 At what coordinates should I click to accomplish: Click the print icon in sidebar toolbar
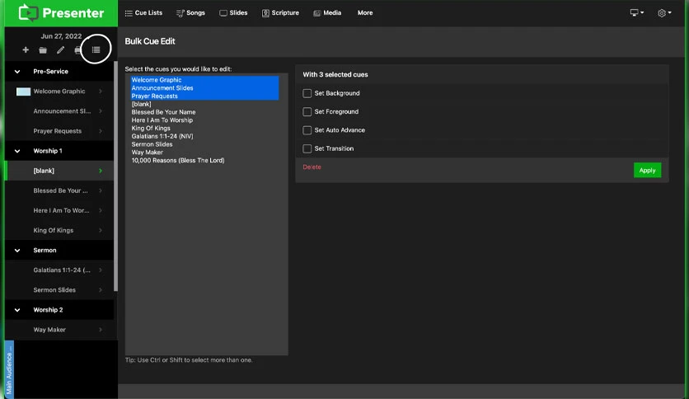click(x=77, y=50)
